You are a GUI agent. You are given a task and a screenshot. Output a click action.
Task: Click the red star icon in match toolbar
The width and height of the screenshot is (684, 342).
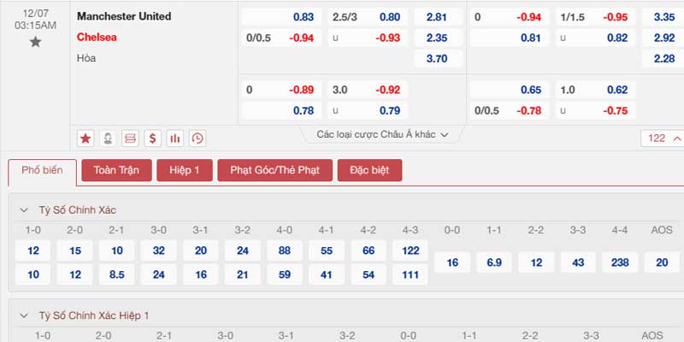(85, 139)
